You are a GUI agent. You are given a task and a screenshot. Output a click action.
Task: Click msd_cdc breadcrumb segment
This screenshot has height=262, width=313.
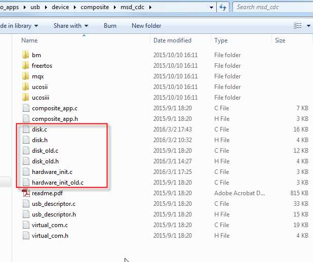(132, 7)
